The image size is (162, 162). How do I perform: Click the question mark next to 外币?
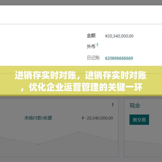[x=97, y=45]
